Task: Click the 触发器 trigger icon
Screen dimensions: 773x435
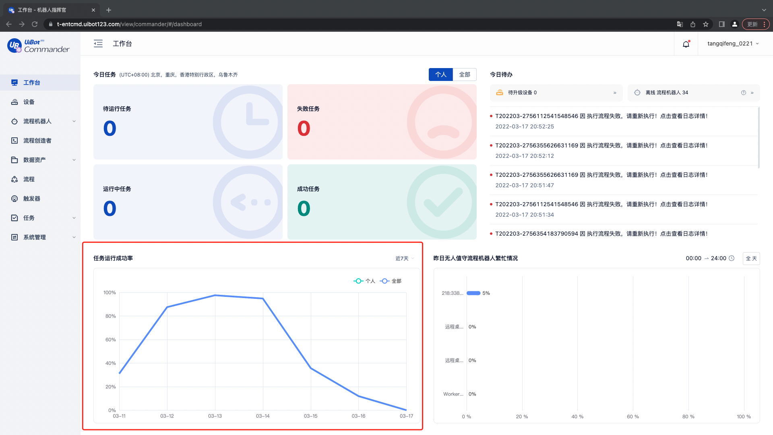Action: [14, 199]
